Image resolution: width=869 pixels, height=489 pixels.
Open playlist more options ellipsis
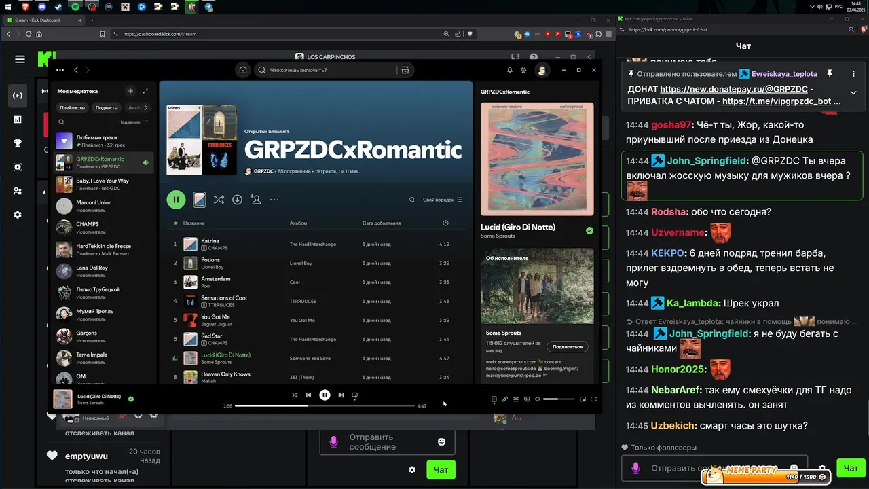[274, 200]
